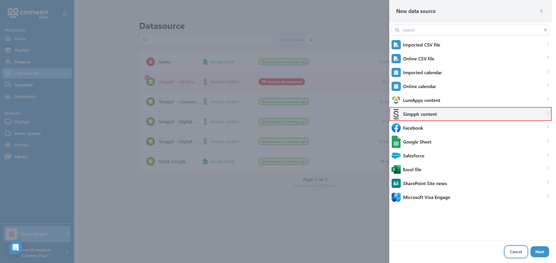Click the Microsoft Viva Engage icon
The height and width of the screenshot is (263, 556).
tap(396, 197)
